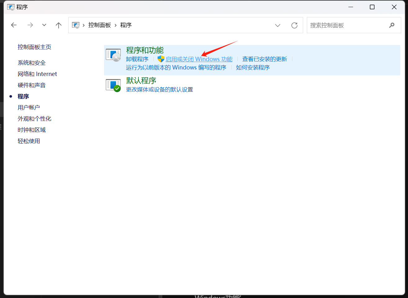The width and height of the screenshot is (408, 298).
Task: Select 程序 in the breadcrumb path
Action: click(x=126, y=25)
